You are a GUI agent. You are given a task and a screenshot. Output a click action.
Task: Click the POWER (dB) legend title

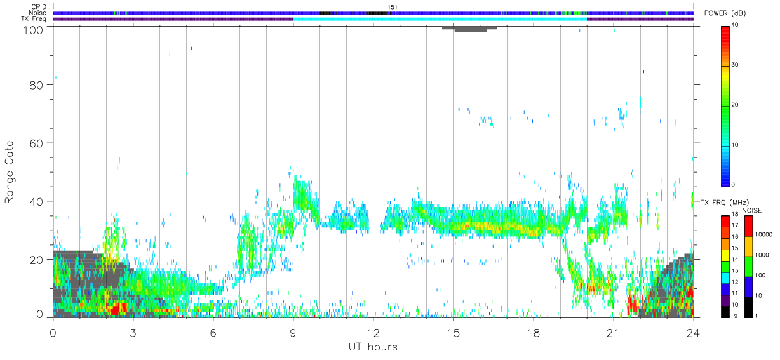(x=726, y=13)
